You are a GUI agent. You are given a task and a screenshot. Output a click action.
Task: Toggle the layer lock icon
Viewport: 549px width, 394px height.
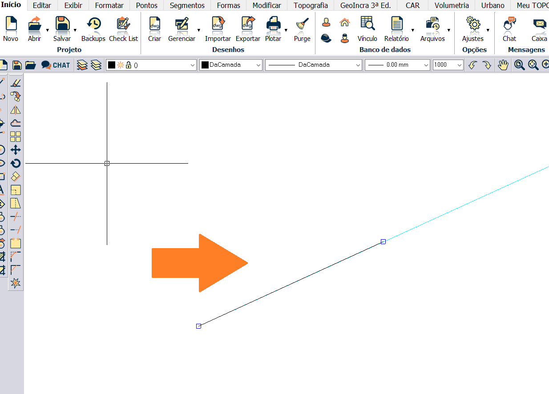point(129,65)
